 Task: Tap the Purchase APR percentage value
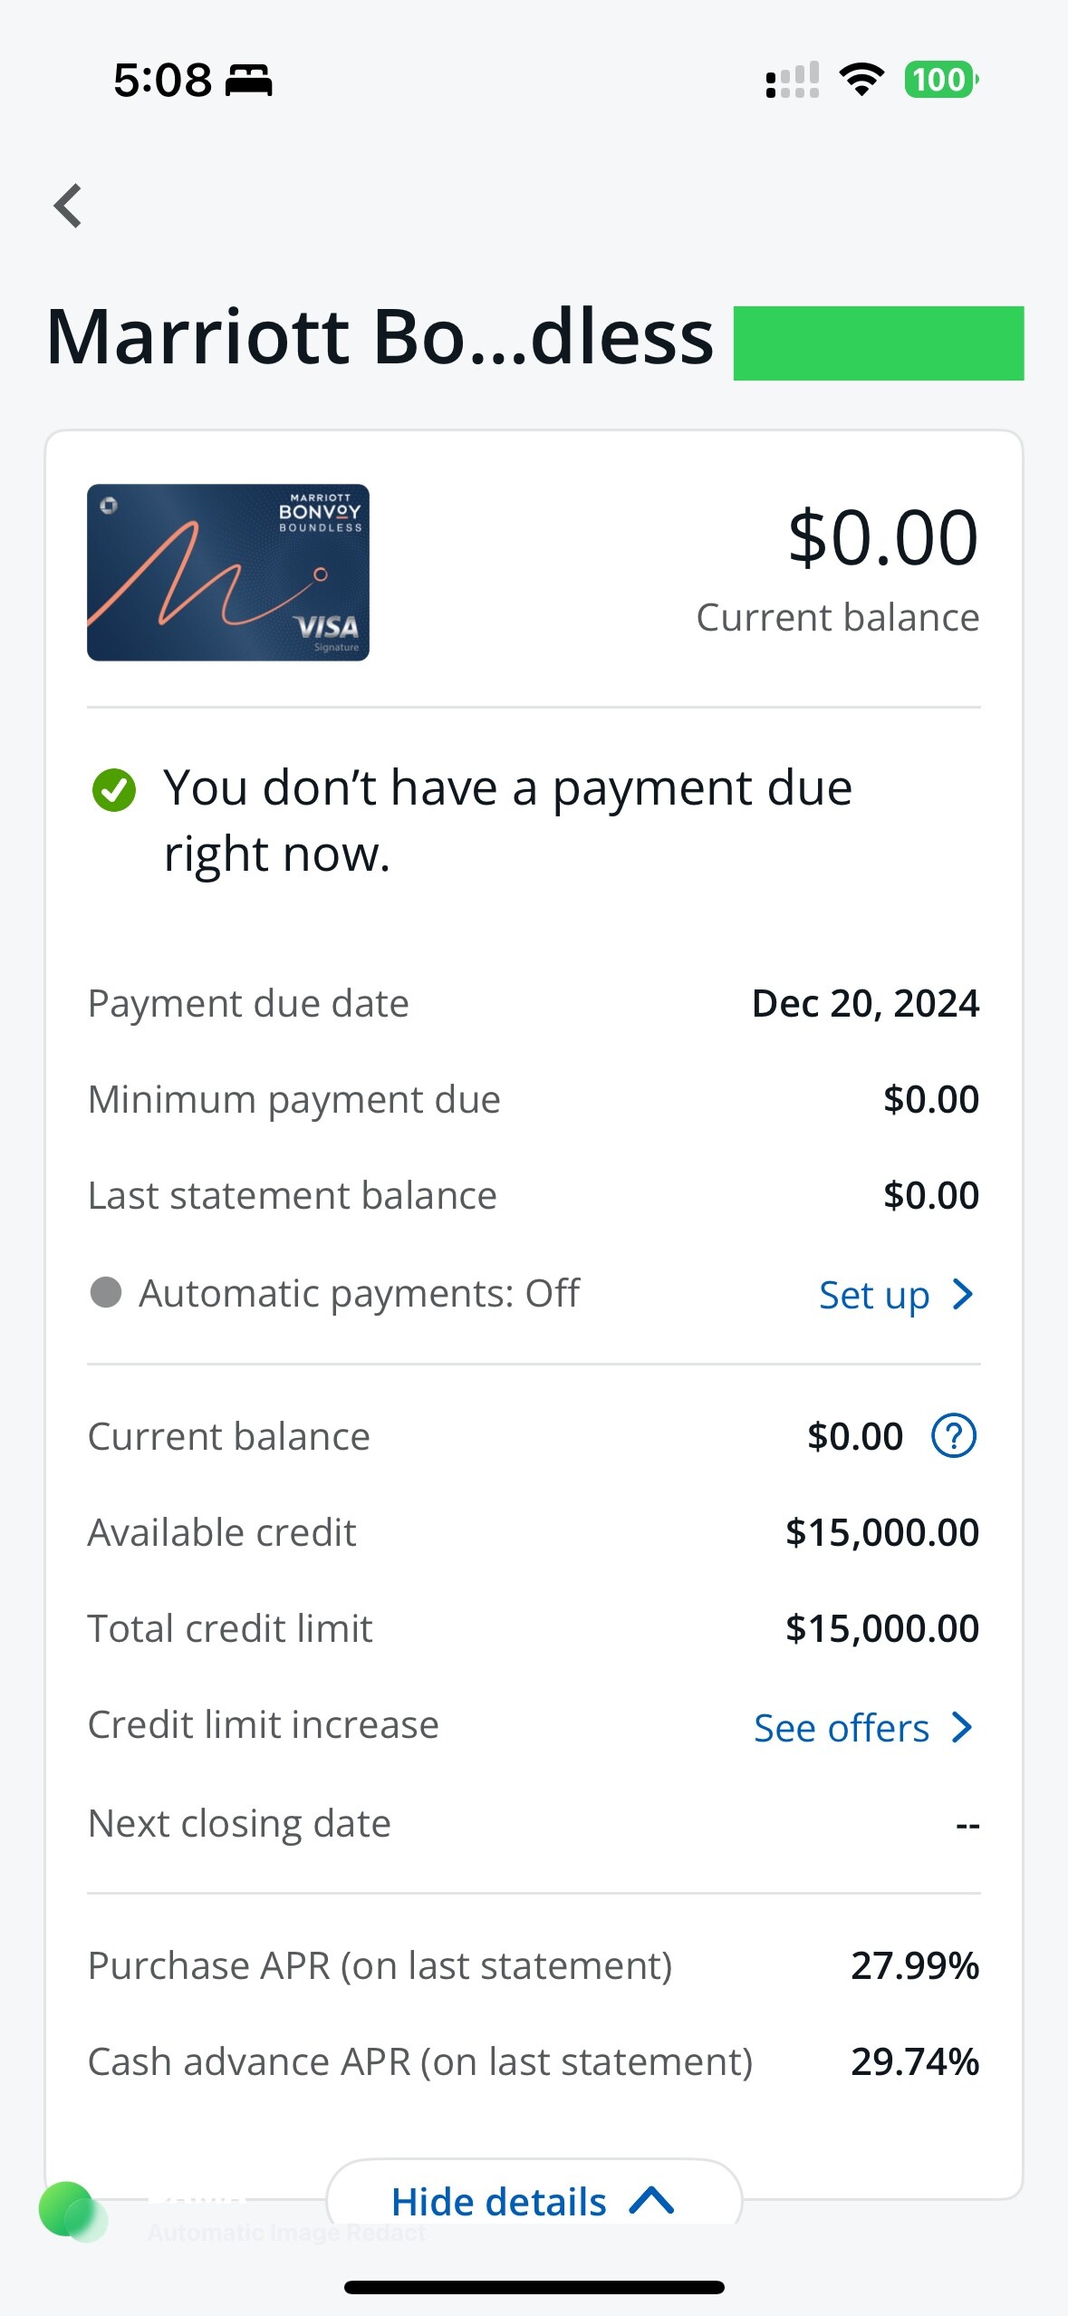point(915,1965)
